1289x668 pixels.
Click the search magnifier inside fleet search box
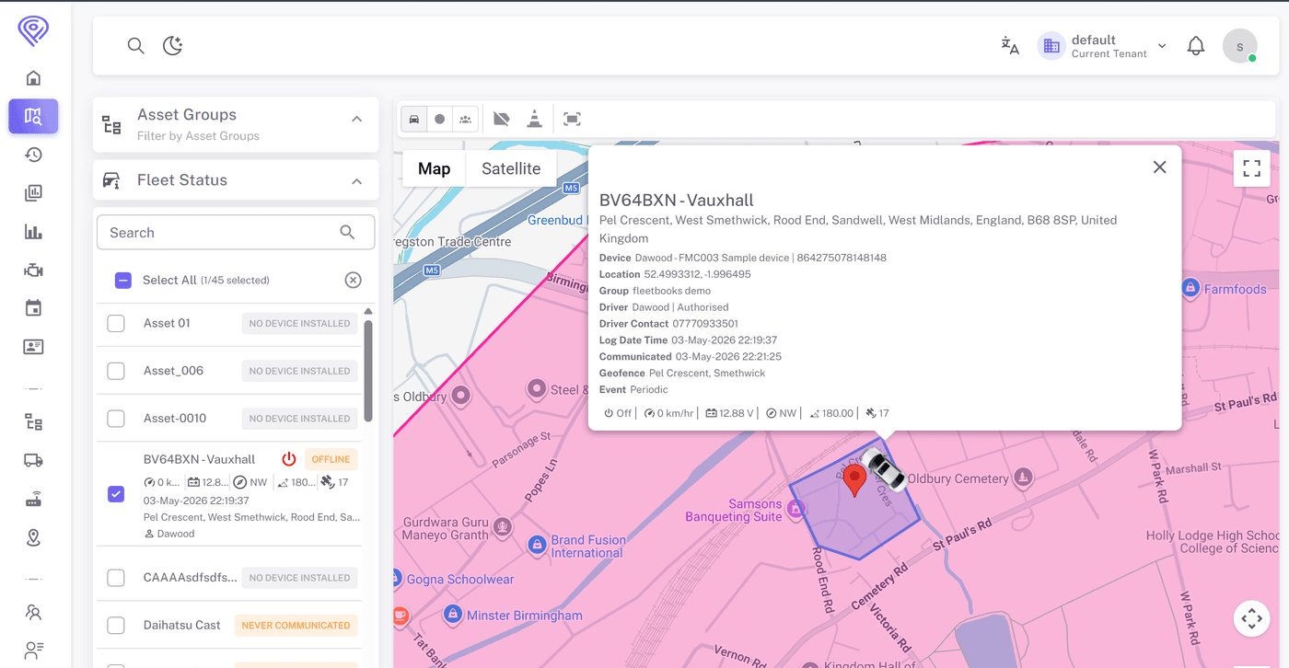point(347,233)
